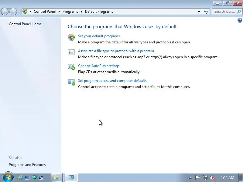Click the monitor icon in quick launch
Viewport: 243px width, 182px height.
pyautogui.click(x=27, y=177)
